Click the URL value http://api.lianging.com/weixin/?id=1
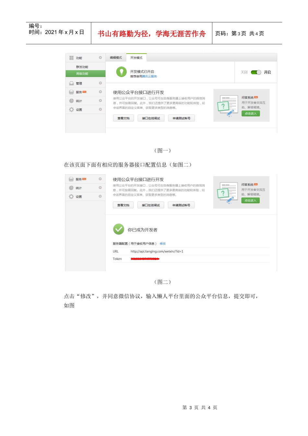Viewport: 308px width, 436px height. [x=157, y=251]
